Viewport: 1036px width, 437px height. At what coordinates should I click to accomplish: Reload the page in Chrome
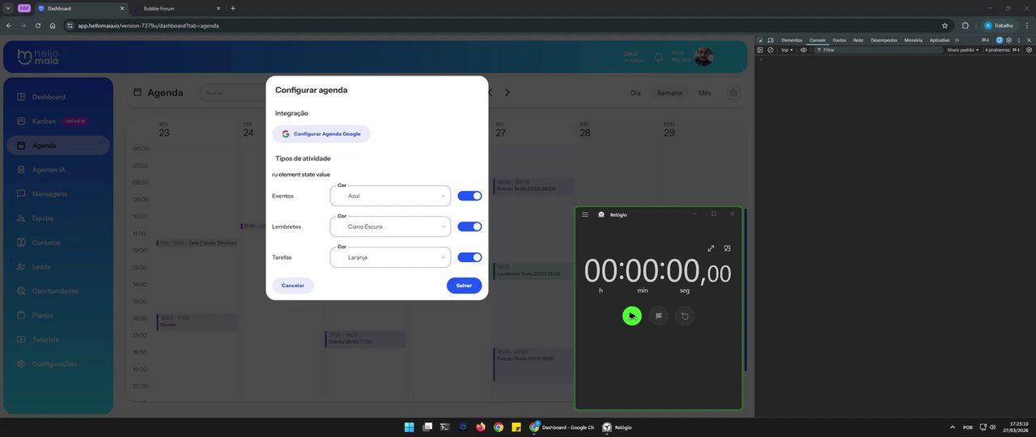pyautogui.click(x=38, y=26)
